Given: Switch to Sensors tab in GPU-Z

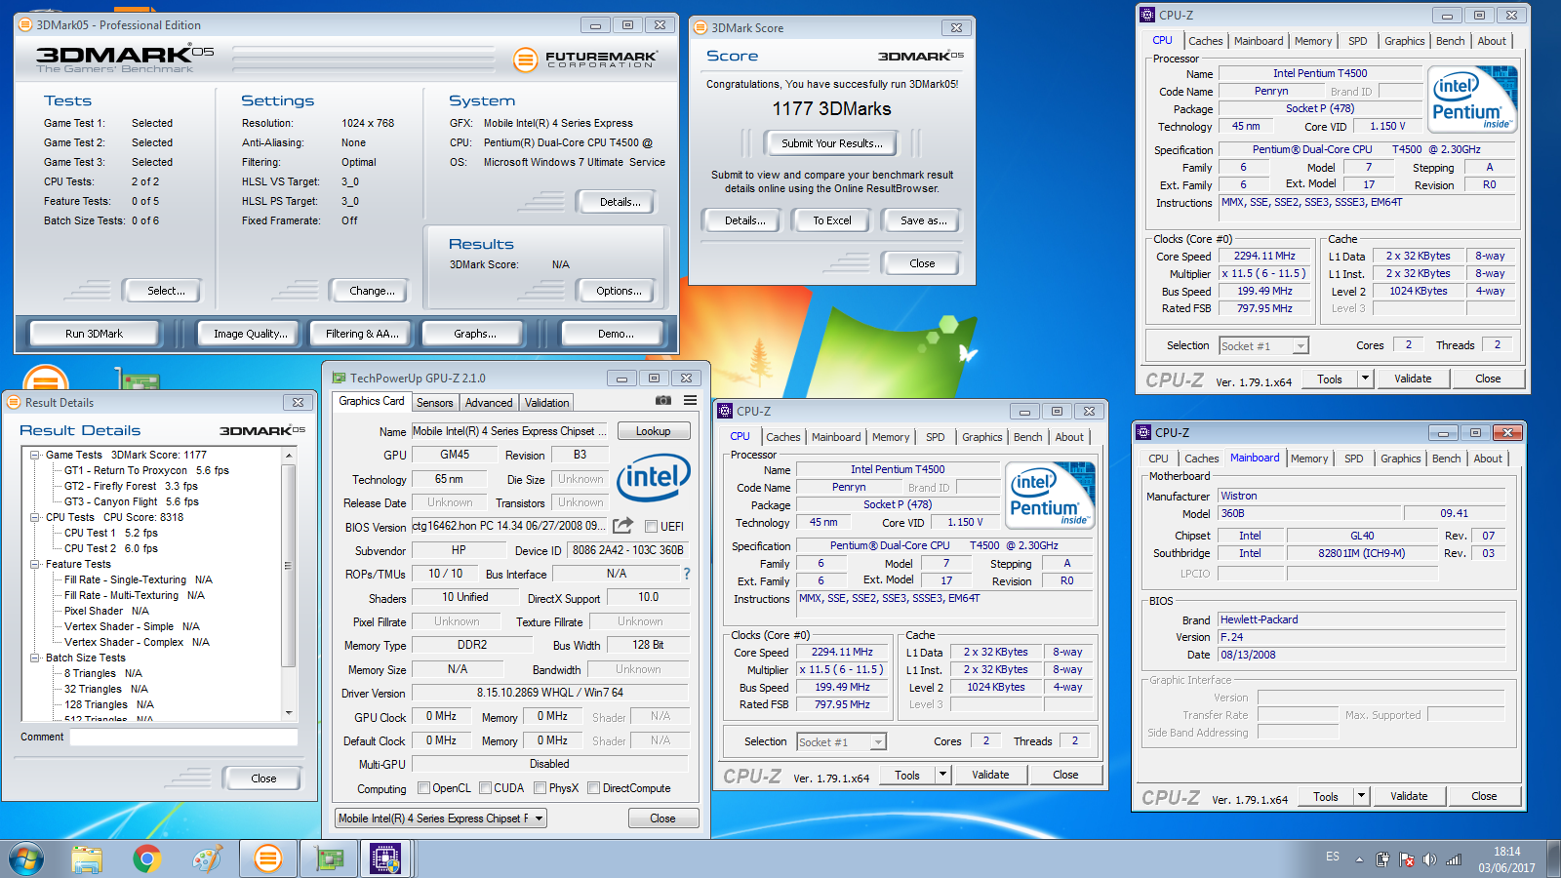Looking at the screenshot, I should click(434, 403).
